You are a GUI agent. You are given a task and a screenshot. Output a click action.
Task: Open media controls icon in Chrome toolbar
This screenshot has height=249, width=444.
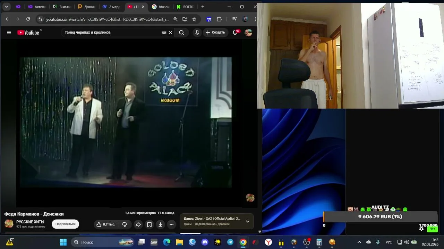click(x=235, y=19)
